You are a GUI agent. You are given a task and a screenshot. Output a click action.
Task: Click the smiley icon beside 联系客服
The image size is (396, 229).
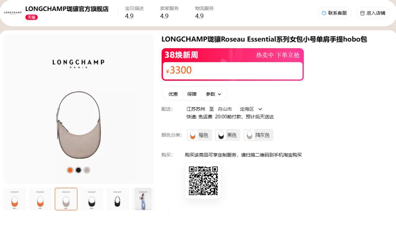click(324, 13)
